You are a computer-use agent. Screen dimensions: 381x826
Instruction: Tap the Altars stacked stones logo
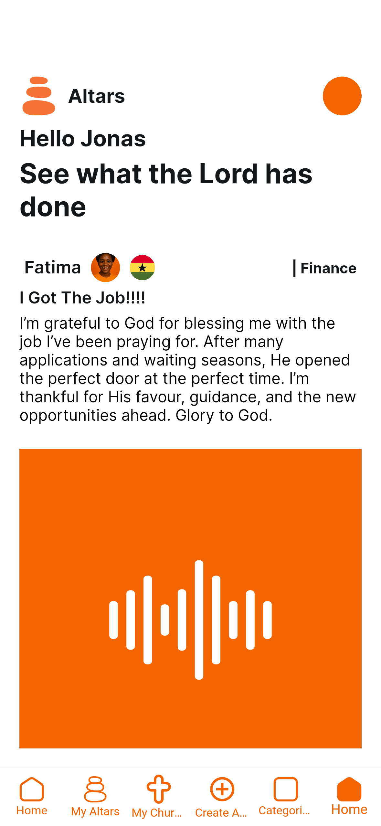39,96
